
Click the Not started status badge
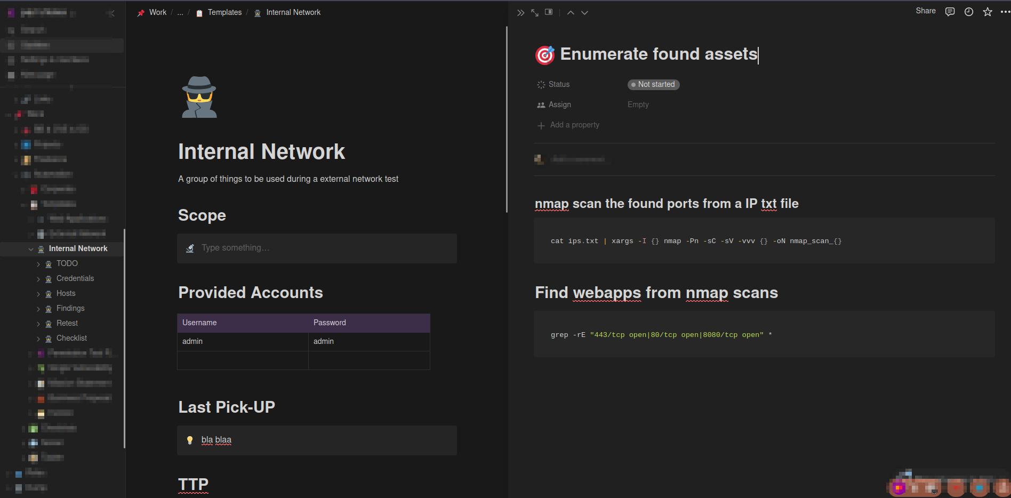[x=653, y=84]
